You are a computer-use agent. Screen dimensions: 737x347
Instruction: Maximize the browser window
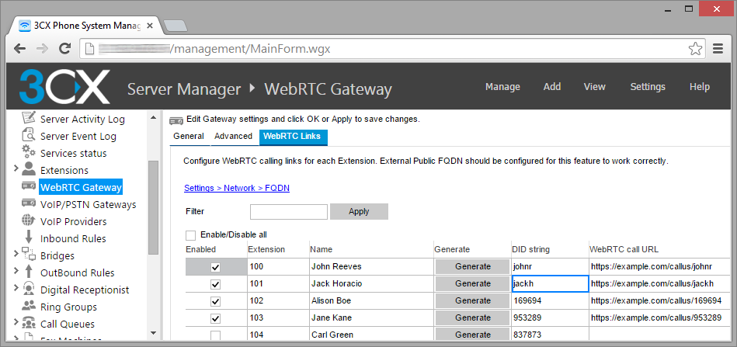[x=689, y=9]
